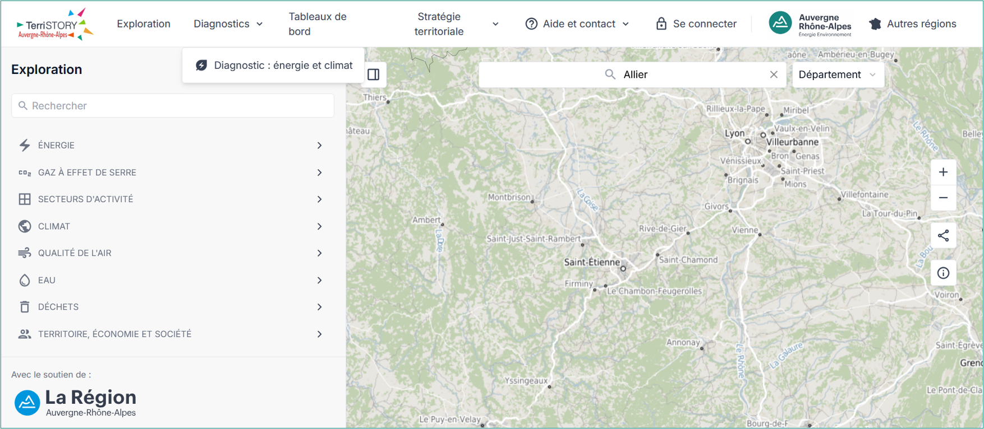Click the magnifier icon beside Allier
The height and width of the screenshot is (429, 984).
610,74
